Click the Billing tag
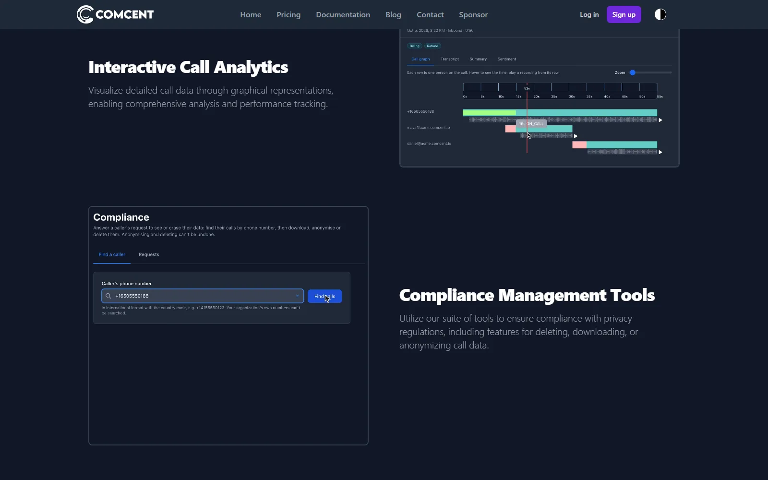Viewport: 768px width, 480px height. (x=415, y=46)
